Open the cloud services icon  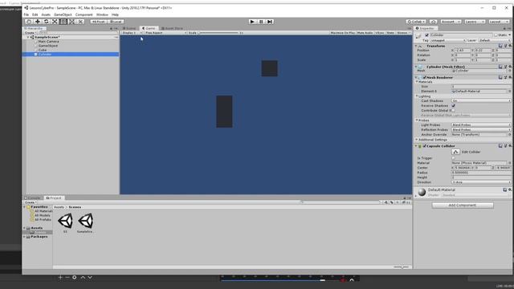click(x=433, y=22)
